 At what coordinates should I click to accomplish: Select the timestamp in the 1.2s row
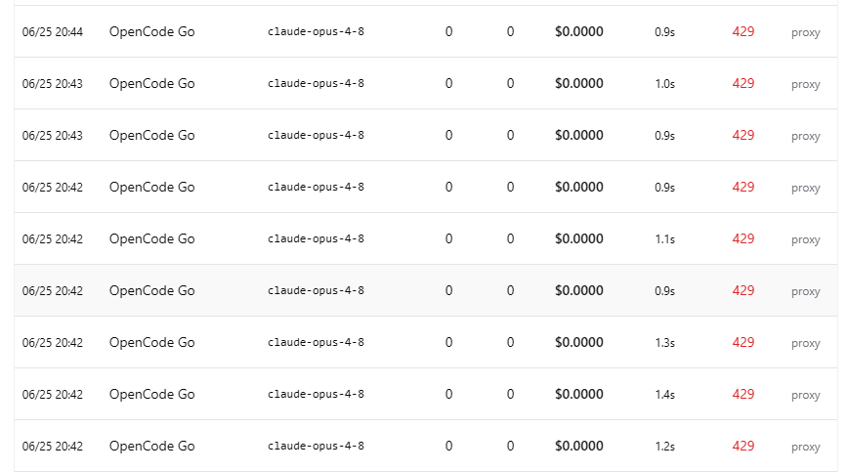pyautogui.click(x=53, y=447)
